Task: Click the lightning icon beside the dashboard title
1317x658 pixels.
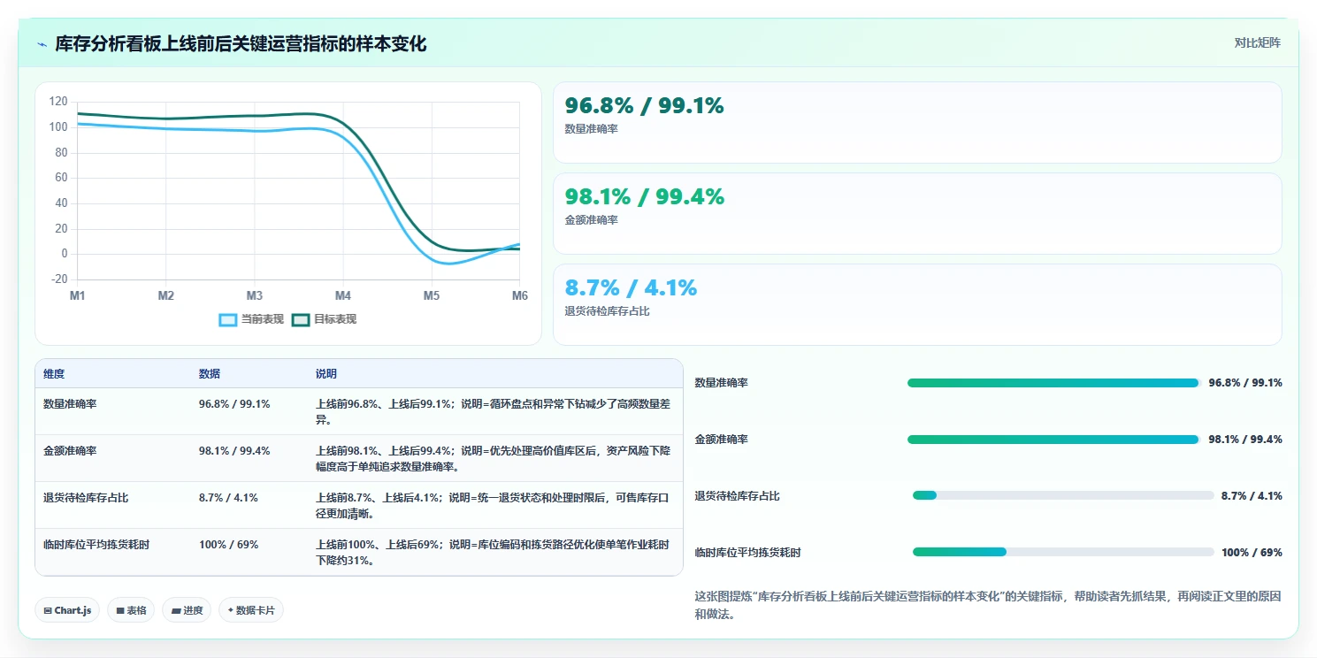Action: click(x=42, y=44)
